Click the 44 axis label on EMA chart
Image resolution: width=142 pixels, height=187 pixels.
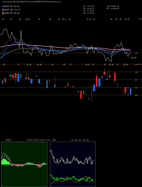(x=136, y=54)
